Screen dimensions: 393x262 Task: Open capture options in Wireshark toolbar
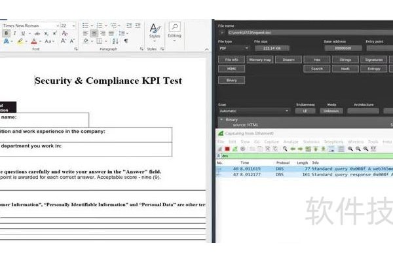pyautogui.click(x=242, y=149)
